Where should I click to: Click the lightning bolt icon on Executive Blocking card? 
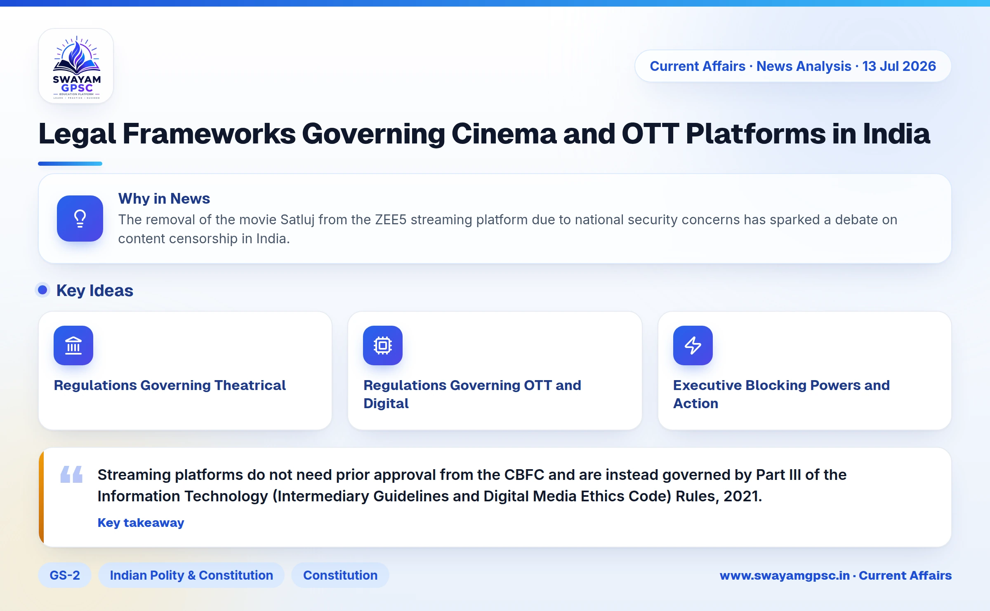coord(693,345)
